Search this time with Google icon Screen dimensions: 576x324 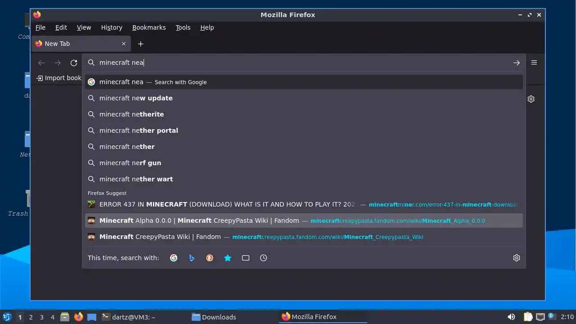pos(174,258)
